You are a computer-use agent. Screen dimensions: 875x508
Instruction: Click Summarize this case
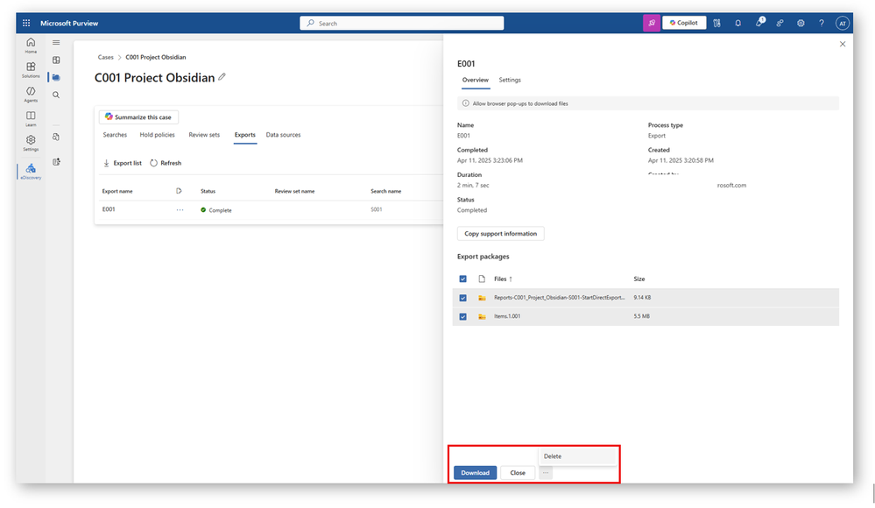click(138, 117)
